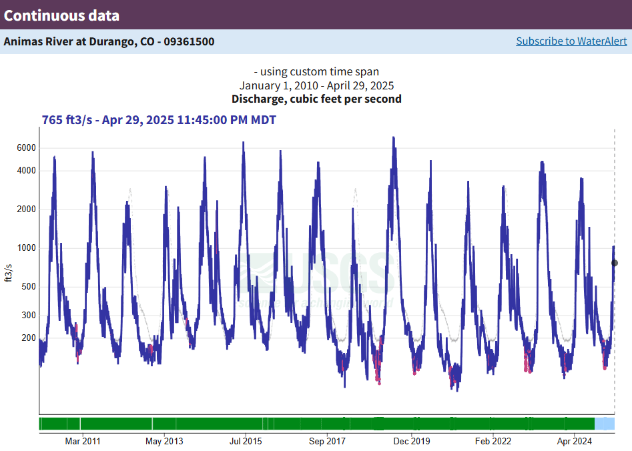Click the 'Discharge, cubic feet per second' title

(x=316, y=99)
